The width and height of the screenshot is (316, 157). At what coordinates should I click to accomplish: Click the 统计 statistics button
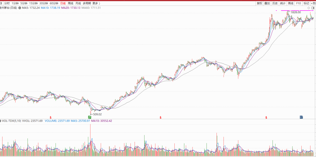point(283,4)
